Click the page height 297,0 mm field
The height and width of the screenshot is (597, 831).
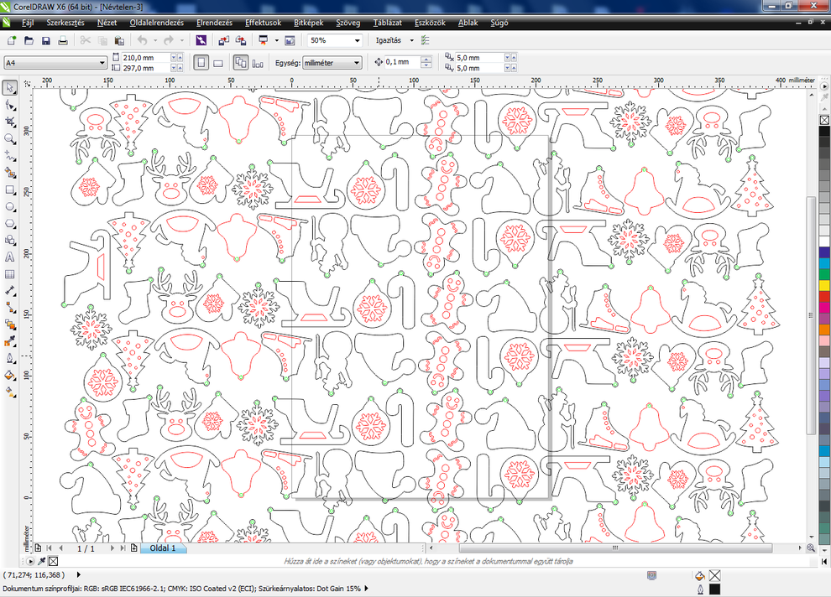[x=146, y=68]
